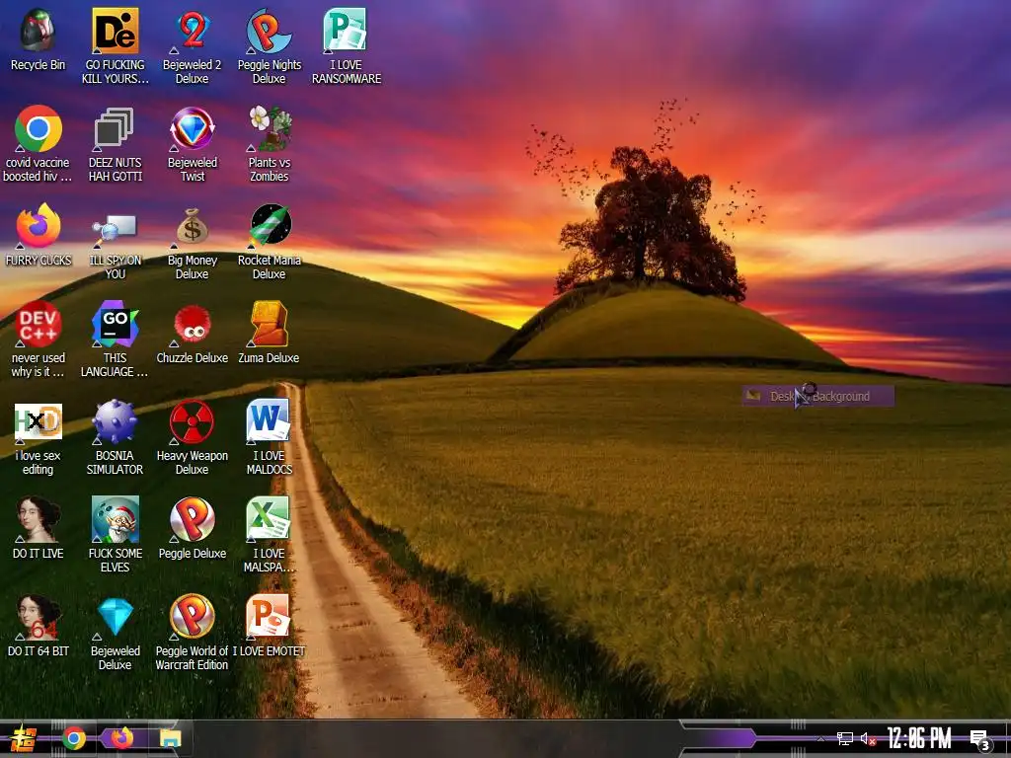The width and height of the screenshot is (1011, 758).
Task: Open File Explorer from the taskbar
Action: pyautogui.click(x=171, y=738)
